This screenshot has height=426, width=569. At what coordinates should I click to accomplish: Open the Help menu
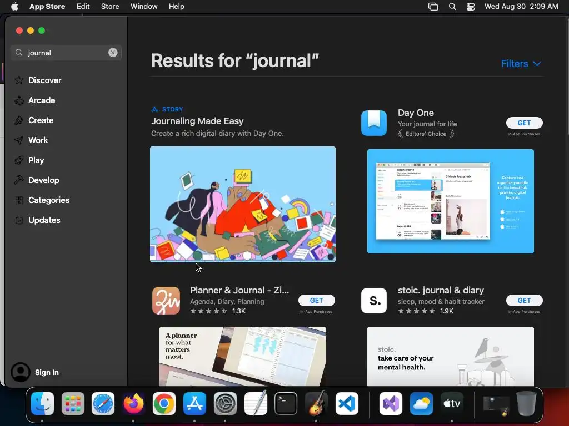(176, 6)
